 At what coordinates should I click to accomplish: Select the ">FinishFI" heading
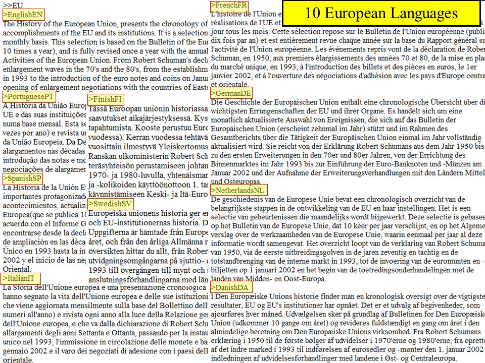106,99
